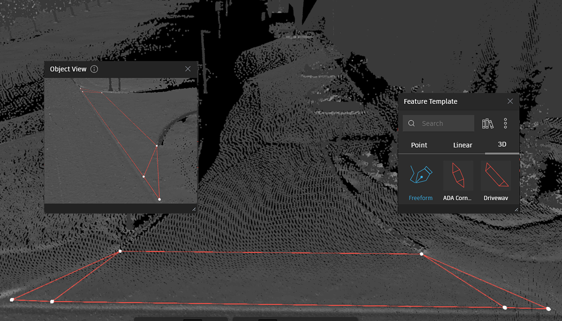Switch to the Point tab
562x321 pixels.
pos(419,145)
